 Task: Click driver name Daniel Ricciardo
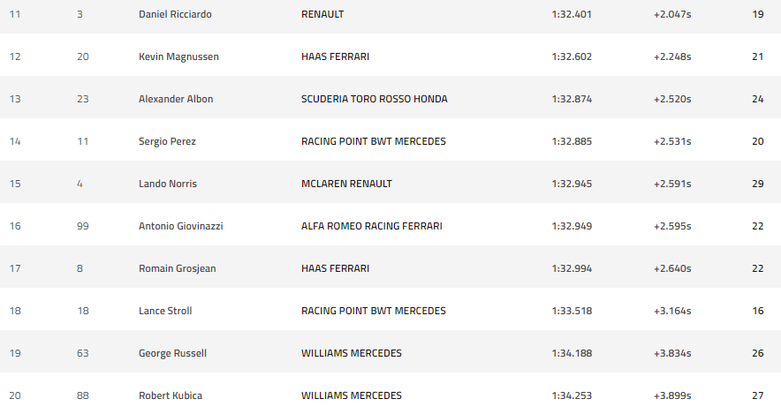click(175, 14)
